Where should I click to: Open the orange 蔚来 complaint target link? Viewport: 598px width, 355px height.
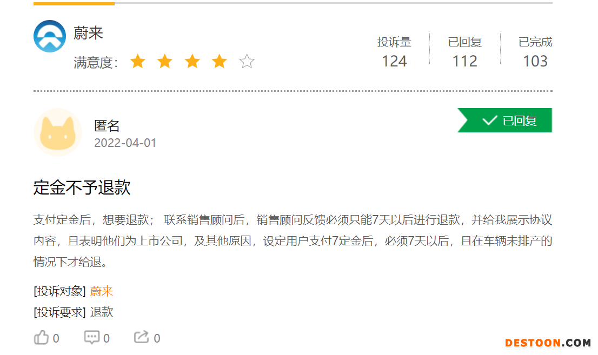[102, 291]
